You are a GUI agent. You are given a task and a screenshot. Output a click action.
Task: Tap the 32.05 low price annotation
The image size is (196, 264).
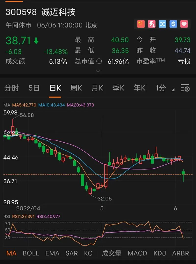[105, 199]
